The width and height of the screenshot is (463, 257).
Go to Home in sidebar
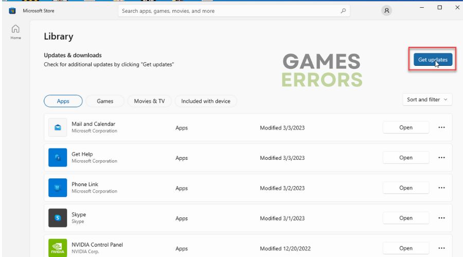(15, 32)
